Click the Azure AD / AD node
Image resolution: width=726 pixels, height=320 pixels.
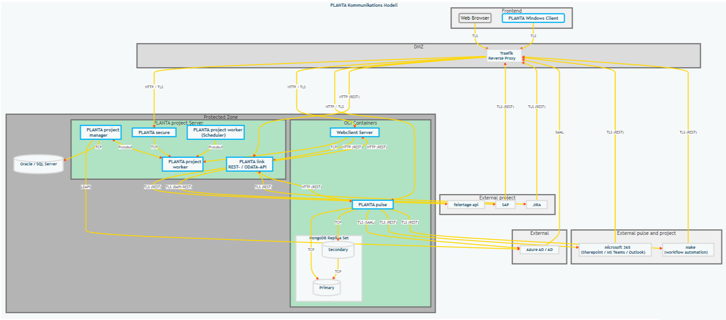coord(540,250)
